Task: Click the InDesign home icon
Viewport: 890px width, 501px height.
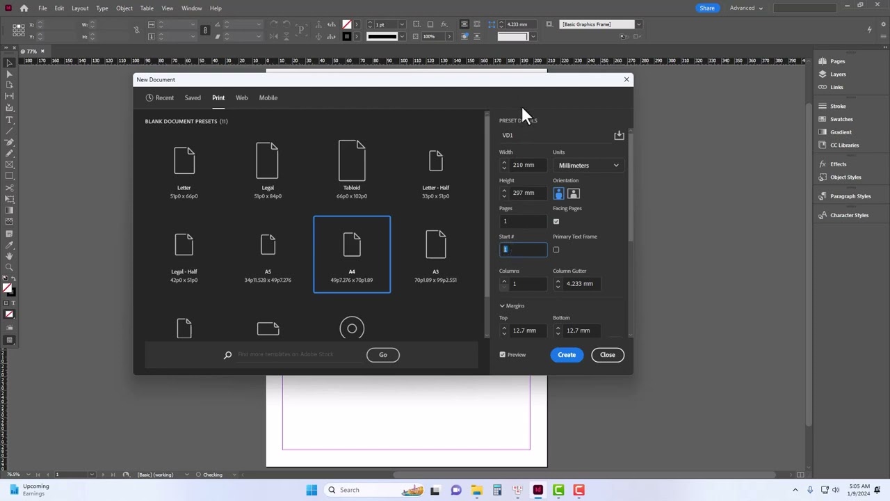Action: (x=24, y=8)
